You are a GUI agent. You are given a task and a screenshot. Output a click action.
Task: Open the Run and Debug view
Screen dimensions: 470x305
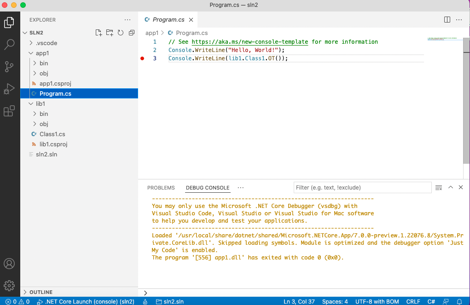pos(9,88)
